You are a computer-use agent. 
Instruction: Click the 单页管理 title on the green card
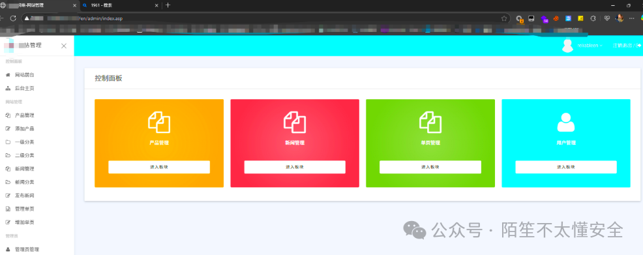430,143
